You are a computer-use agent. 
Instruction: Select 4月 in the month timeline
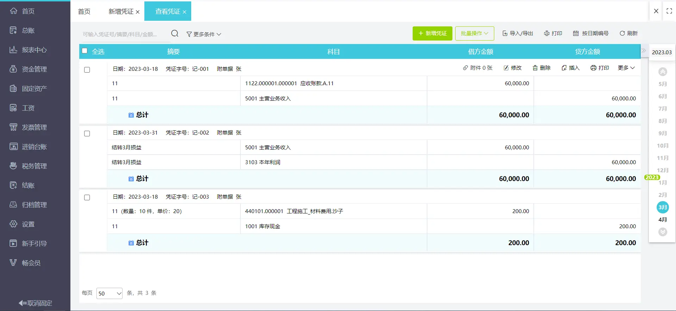point(663,219)
